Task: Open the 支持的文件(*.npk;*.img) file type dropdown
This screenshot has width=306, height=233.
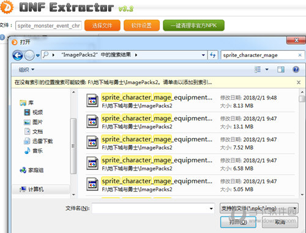Action: pyautogui.click(x=259, y=208)
